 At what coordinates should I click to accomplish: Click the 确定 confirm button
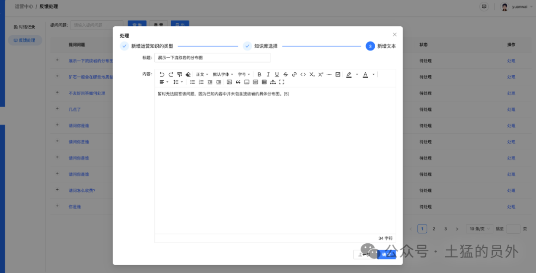(x=387, y=255)
